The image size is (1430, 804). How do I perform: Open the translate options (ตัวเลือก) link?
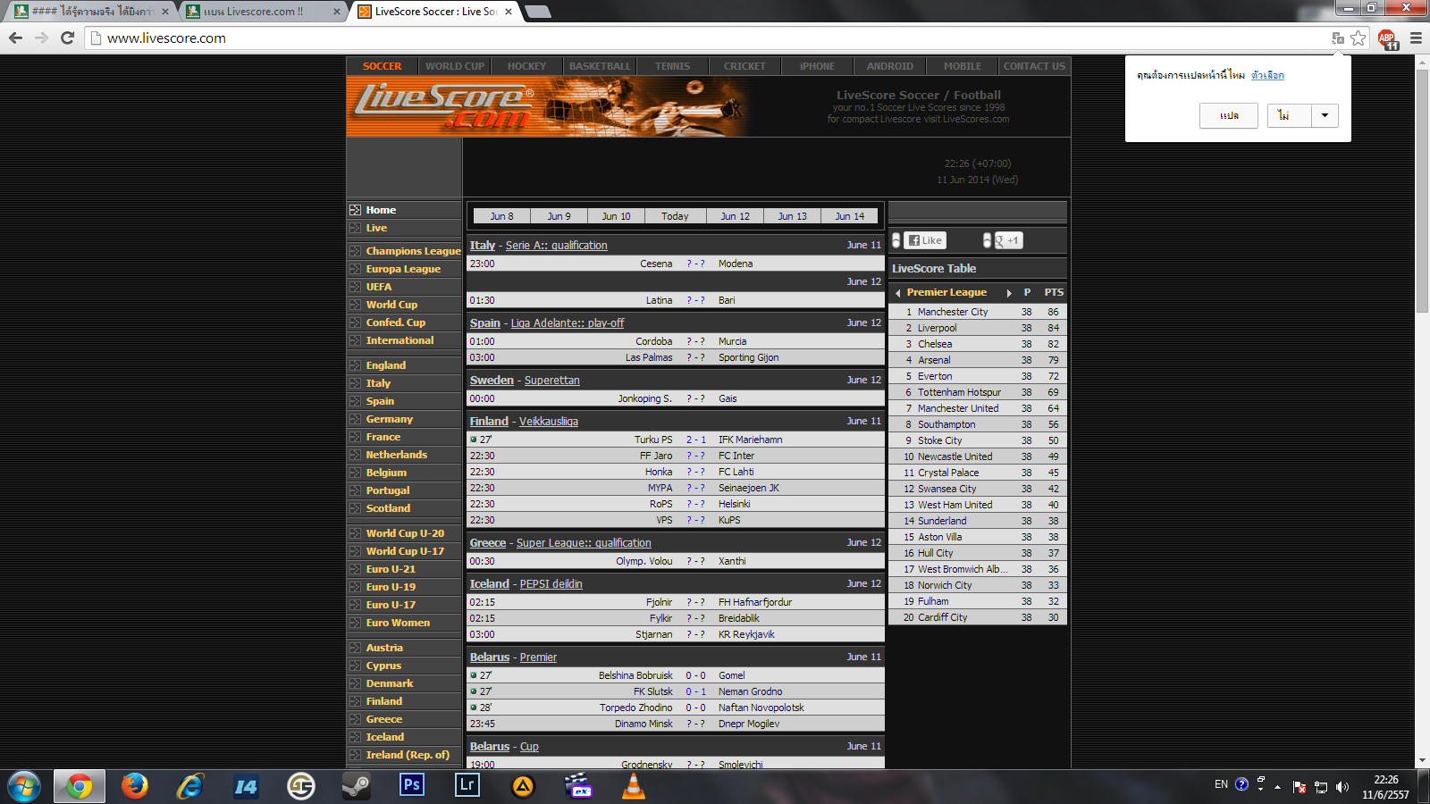[1267, 75]
